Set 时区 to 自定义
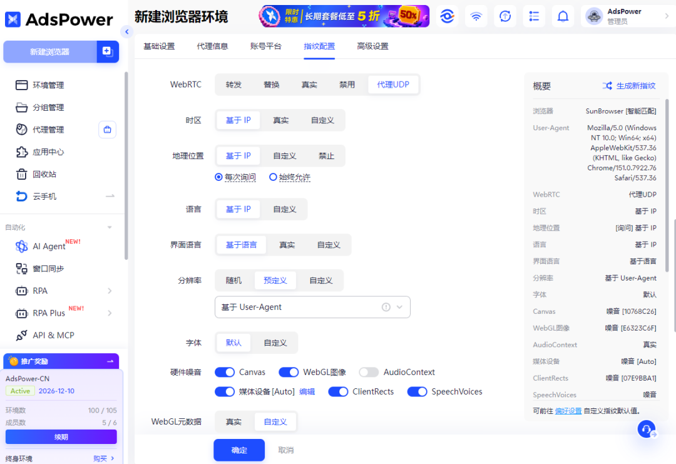676x464 pixels. (x=322, y=120)
